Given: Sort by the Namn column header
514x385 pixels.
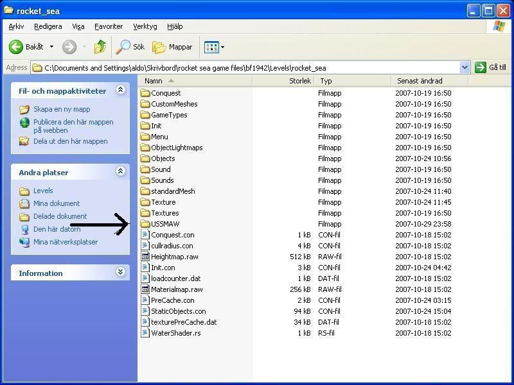Looking at the screenshot, I should [x=195, y=81].
